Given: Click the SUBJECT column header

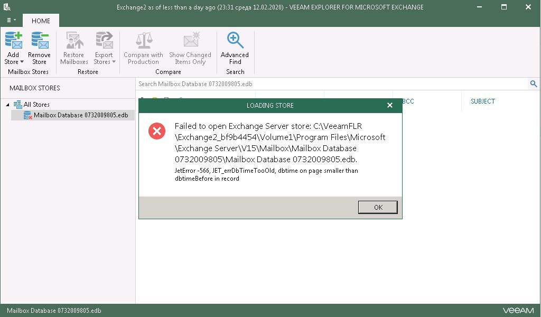Looking at the screenshot, I should 483,101.
